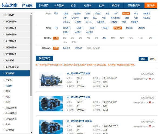Viewport: 162px width, 134px height.
Task: Select the highlighted 法士特 brand filter
Action: [126, 14]
